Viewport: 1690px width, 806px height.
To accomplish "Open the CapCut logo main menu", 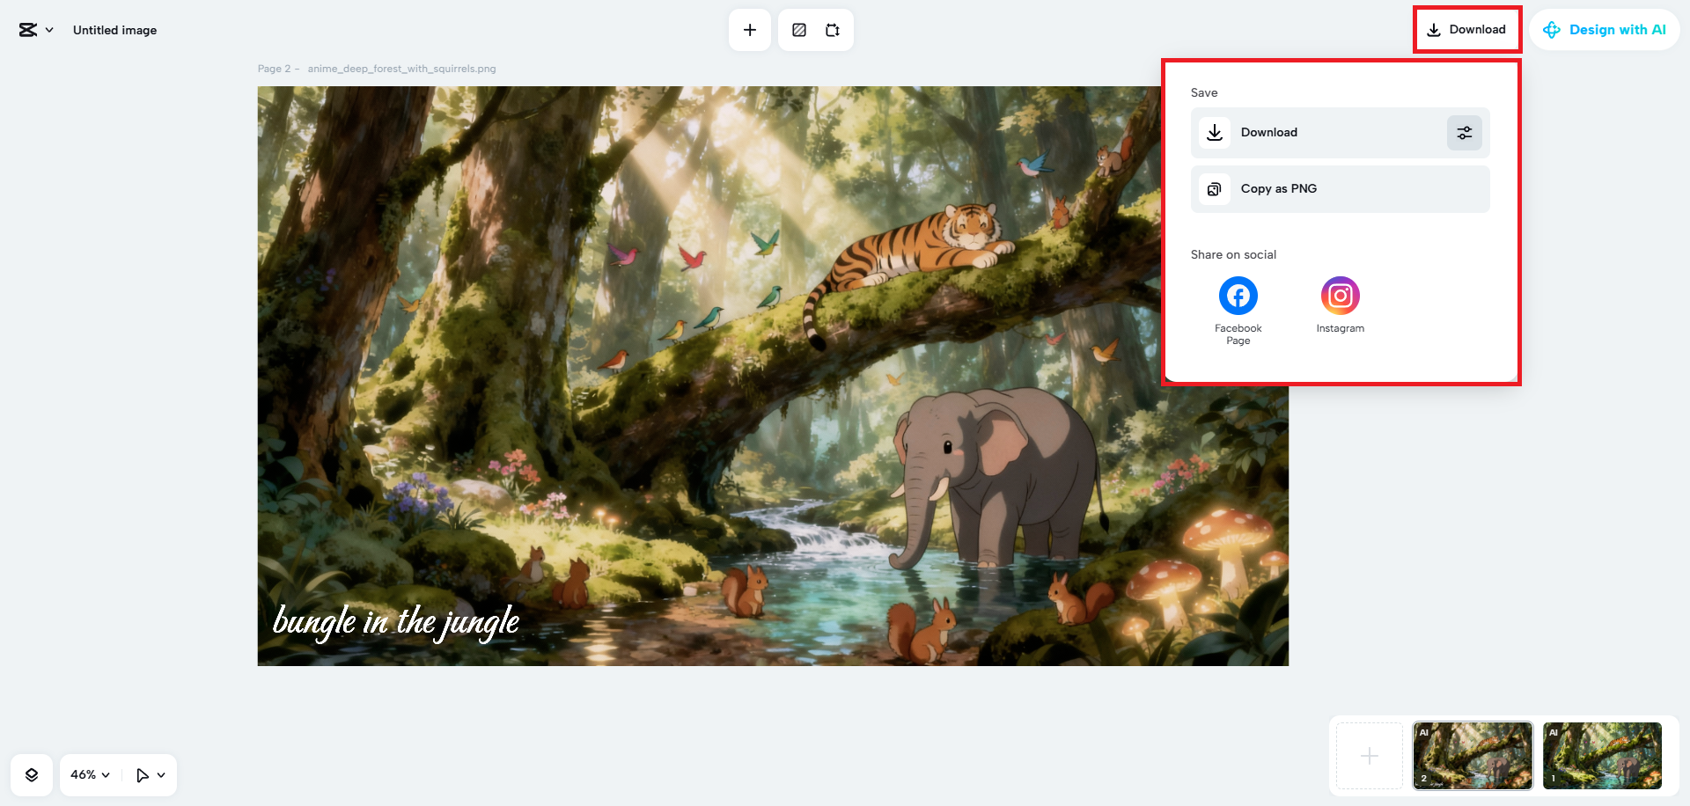I will pyautogui.click(x=36, y=30).
